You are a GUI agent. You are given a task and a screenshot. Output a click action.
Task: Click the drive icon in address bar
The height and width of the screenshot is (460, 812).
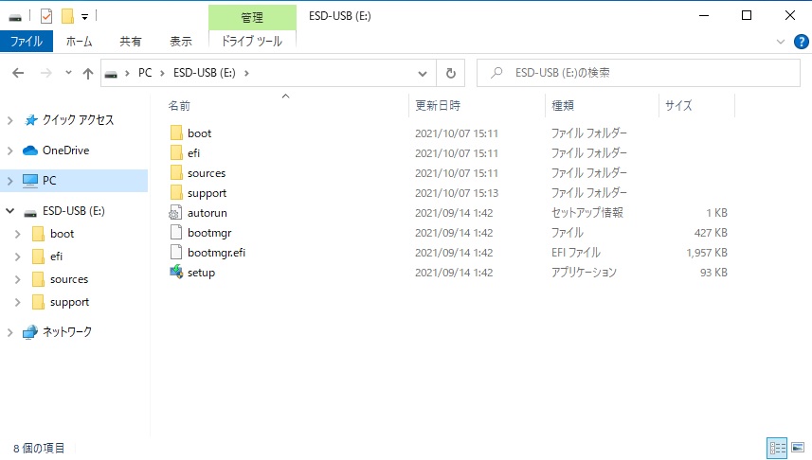pos(111,74)
